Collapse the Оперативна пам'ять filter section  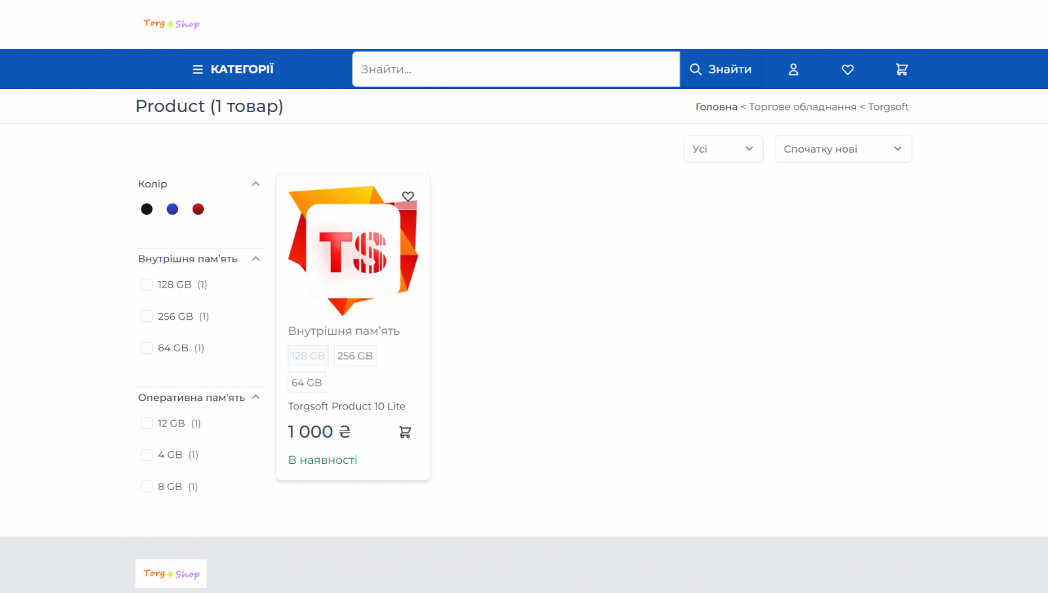[x=255, y=398]
